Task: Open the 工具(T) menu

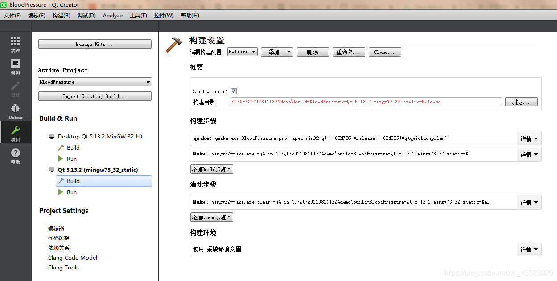Action: [x=138, y=15]
